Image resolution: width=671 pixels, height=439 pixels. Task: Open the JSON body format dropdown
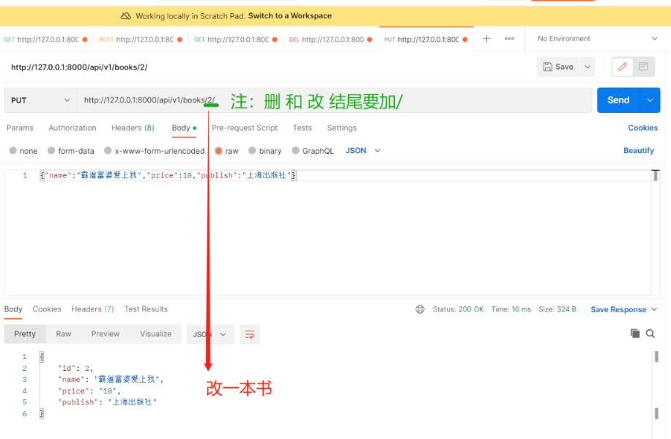[363, 151]
